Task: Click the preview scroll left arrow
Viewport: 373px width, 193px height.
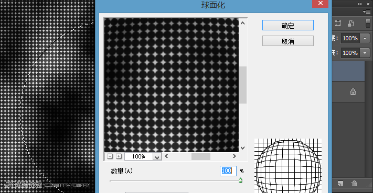Action: coord(166,156)
